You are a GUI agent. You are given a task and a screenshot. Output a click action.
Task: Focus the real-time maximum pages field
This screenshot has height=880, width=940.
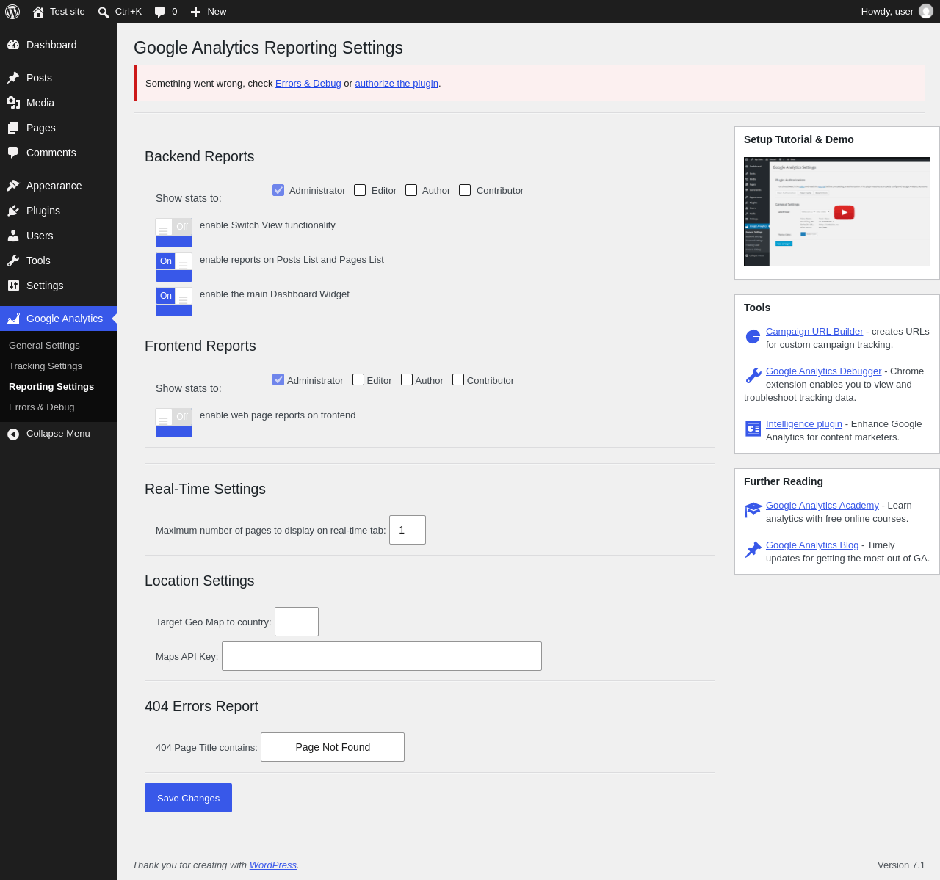tap(408, 530)
